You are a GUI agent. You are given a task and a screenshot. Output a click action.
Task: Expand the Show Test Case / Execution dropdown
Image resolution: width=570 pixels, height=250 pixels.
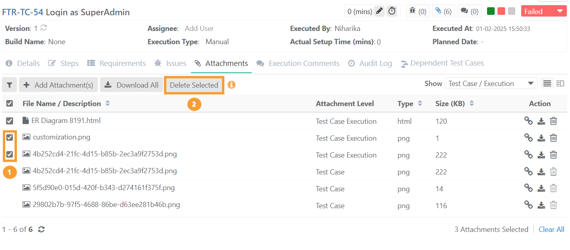(491, 84)
